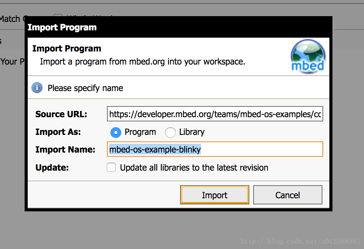Viewport: 364px width, 249px height.
Task: Click the 'Import Name:' label
Action: pos(65,149)
